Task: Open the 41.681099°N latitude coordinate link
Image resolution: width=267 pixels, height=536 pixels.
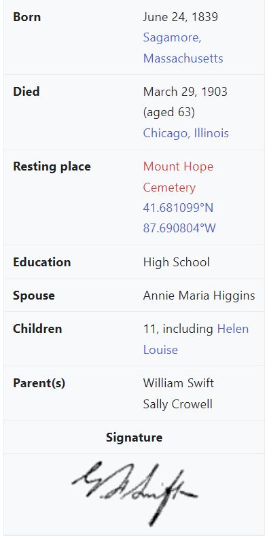Action: 178,207
